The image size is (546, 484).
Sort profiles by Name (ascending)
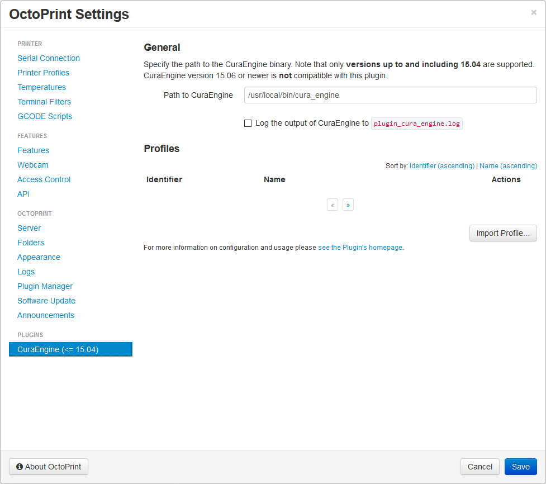508,166
